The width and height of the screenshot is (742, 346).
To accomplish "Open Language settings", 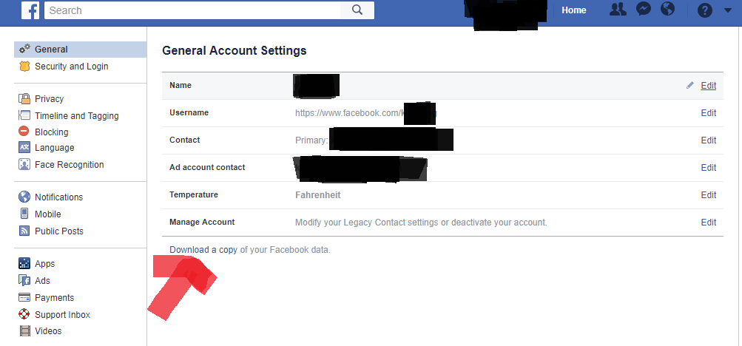I will tap(55, 148).
